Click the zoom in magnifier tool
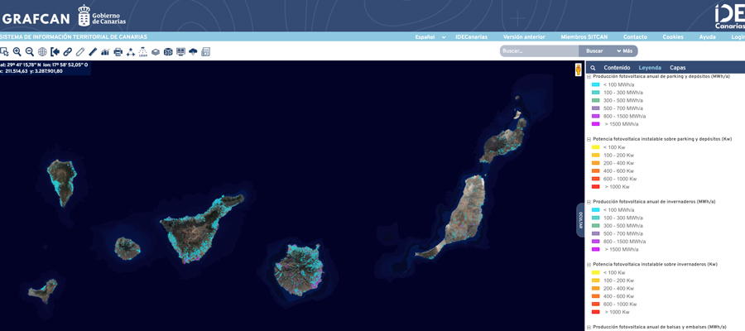 [17, 51]
